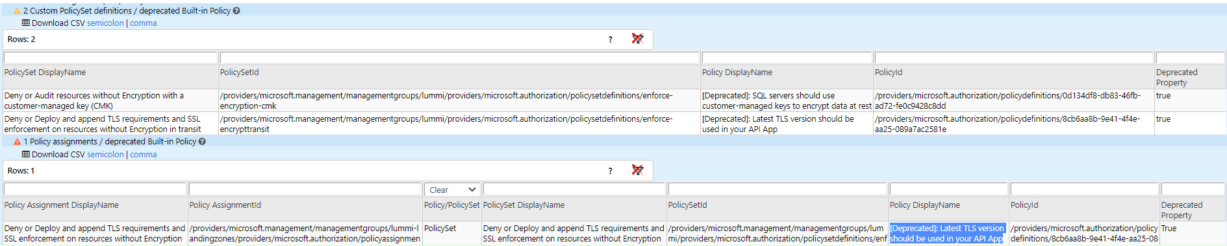Select the landingzones Policy AssignmentId cell
This screenshot has width=1227, height=246.
click(x=305, y=234)
